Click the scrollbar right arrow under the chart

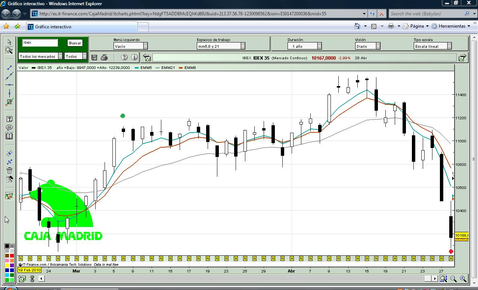click(435, 278)
